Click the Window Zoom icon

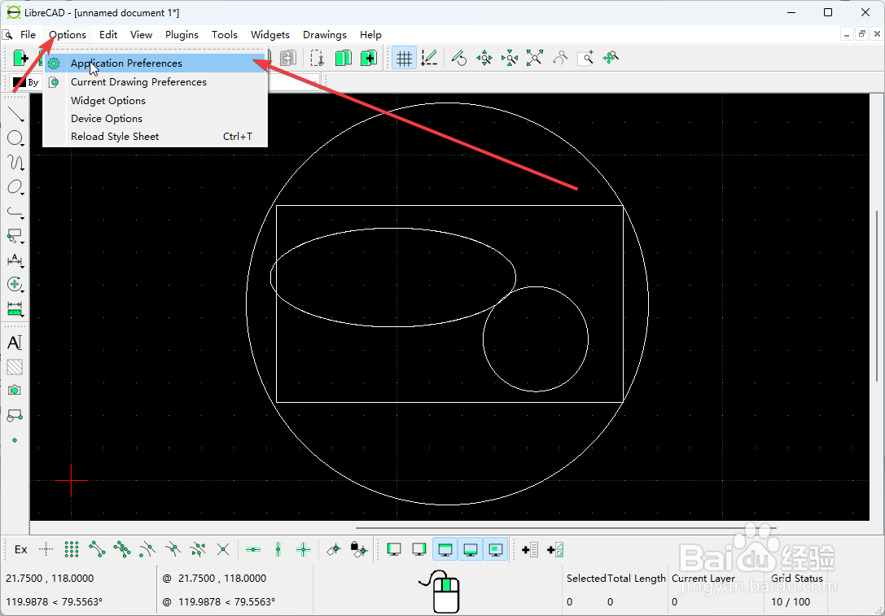pos(585,58)
